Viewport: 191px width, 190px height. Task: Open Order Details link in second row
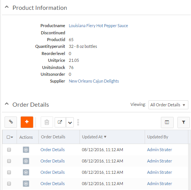[53, 161]
